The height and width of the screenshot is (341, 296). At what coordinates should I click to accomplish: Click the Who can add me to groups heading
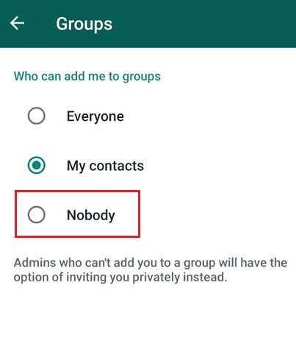point(87,77)
